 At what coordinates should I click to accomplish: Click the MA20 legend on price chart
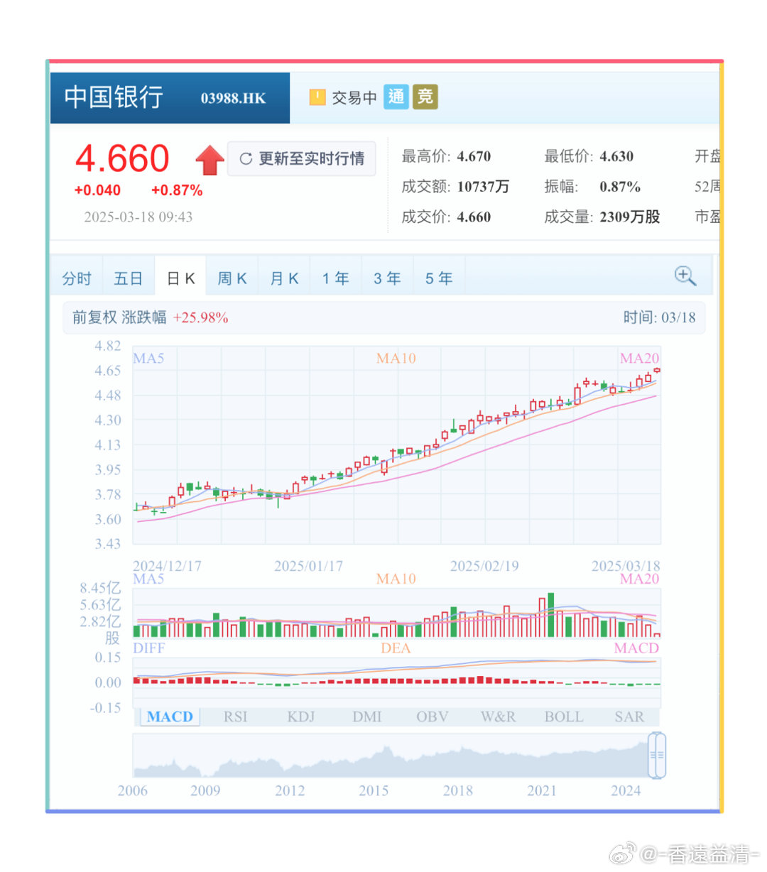coord(639,358)
